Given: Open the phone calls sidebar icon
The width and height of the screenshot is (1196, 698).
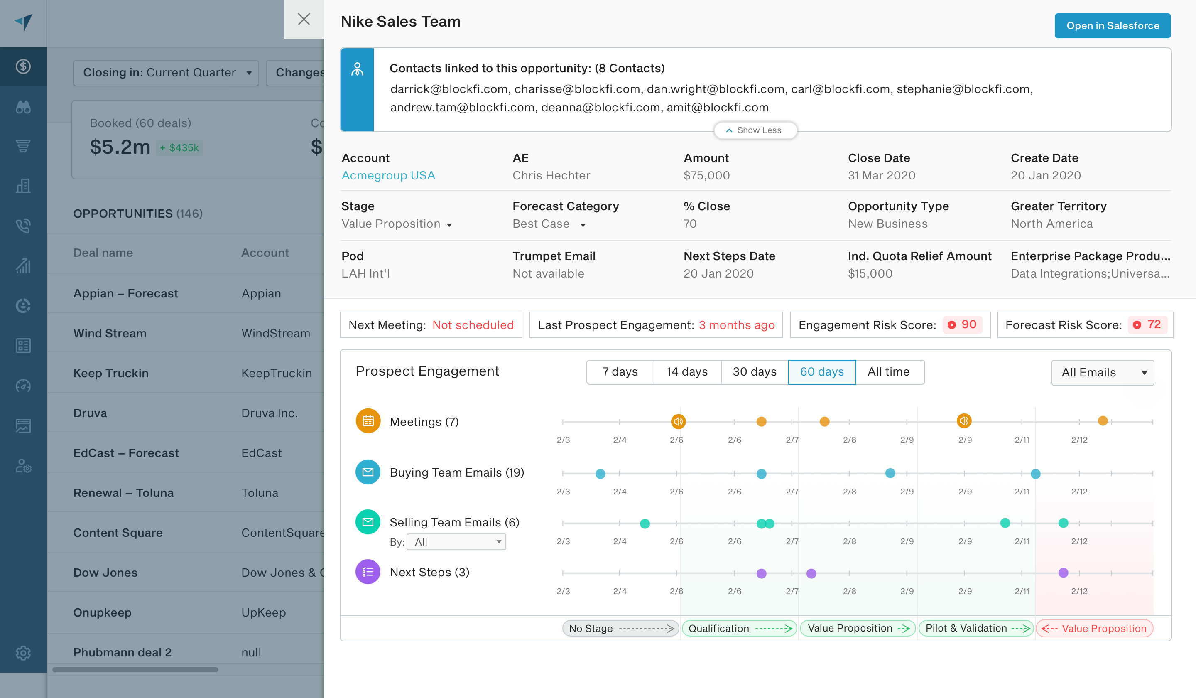Looking at the screenshot, I should [x=23, y=226].
